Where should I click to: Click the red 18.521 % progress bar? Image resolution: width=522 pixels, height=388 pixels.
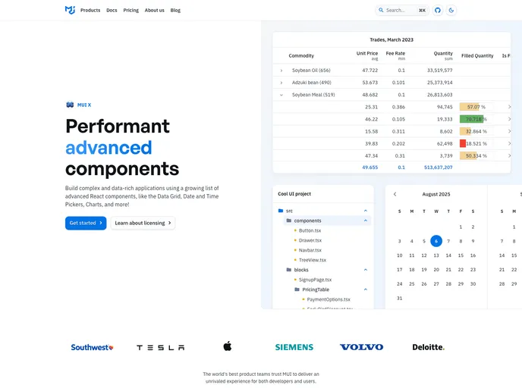click(x=476, y=144)
